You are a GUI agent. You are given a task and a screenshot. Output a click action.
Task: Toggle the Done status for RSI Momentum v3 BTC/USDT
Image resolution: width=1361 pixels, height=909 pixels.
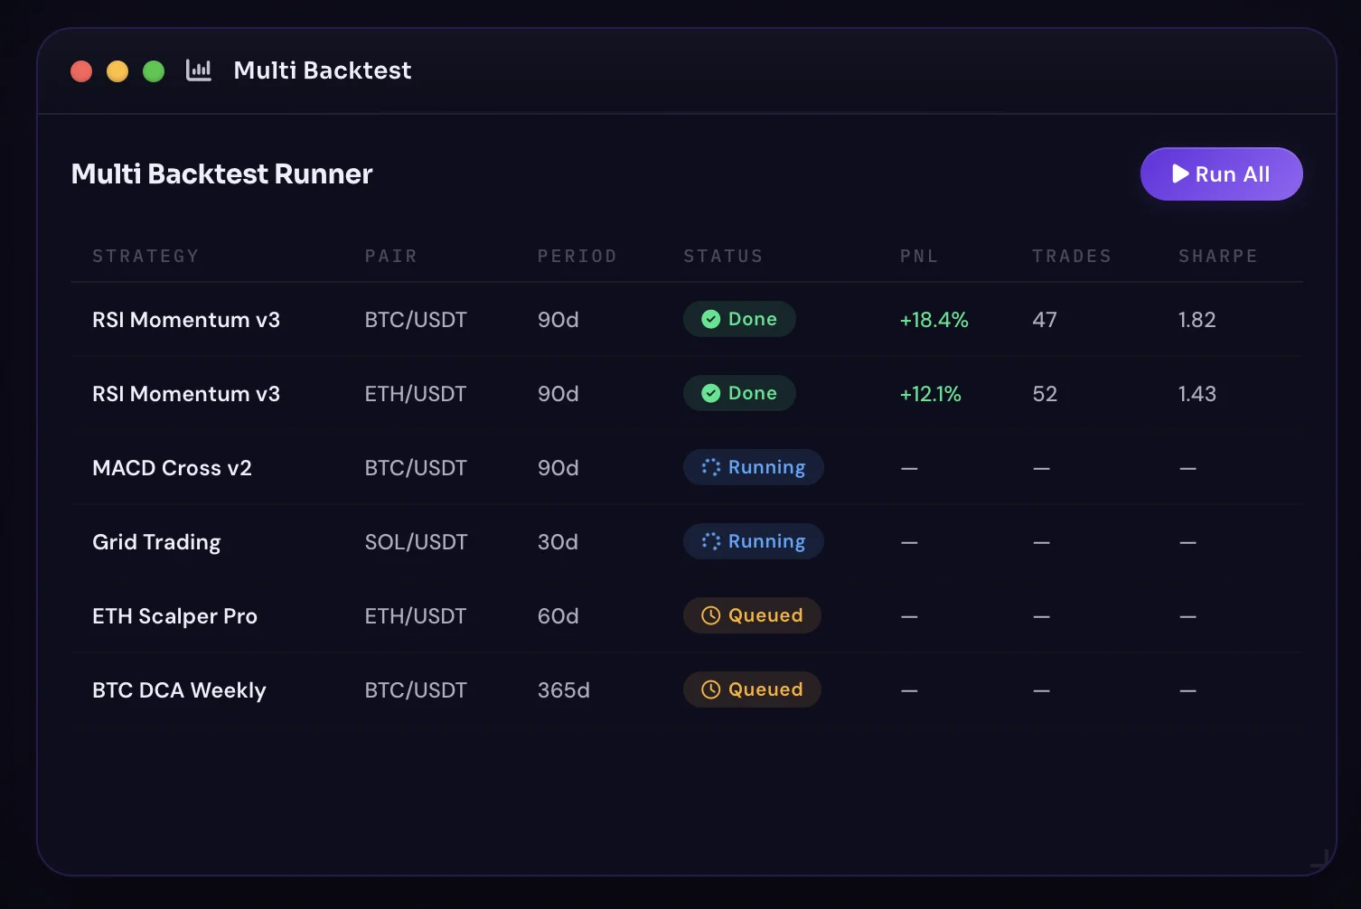coord(739,319)
